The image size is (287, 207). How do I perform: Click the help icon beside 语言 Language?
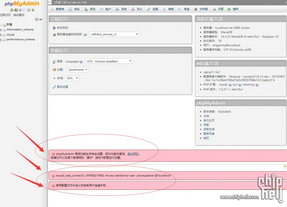pos(81,62)
